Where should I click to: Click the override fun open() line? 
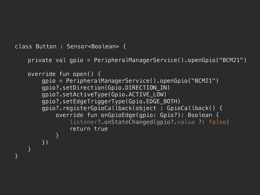(x=64, y=74)
